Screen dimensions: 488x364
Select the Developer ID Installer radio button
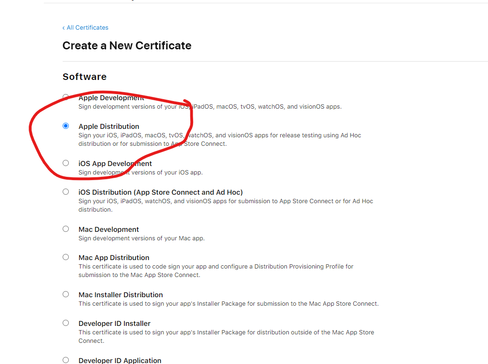pyautogui.click(x=65, y=323)
